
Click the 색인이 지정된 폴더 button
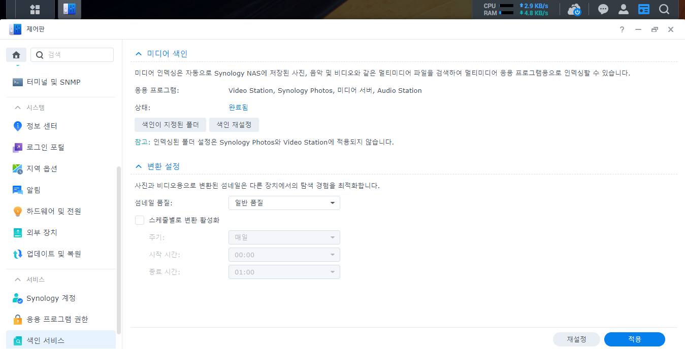170,125
